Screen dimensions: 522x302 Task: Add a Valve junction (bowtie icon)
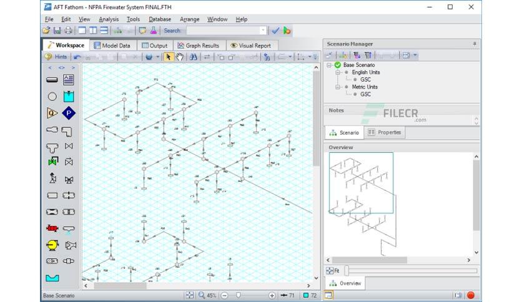coord(69,146)
